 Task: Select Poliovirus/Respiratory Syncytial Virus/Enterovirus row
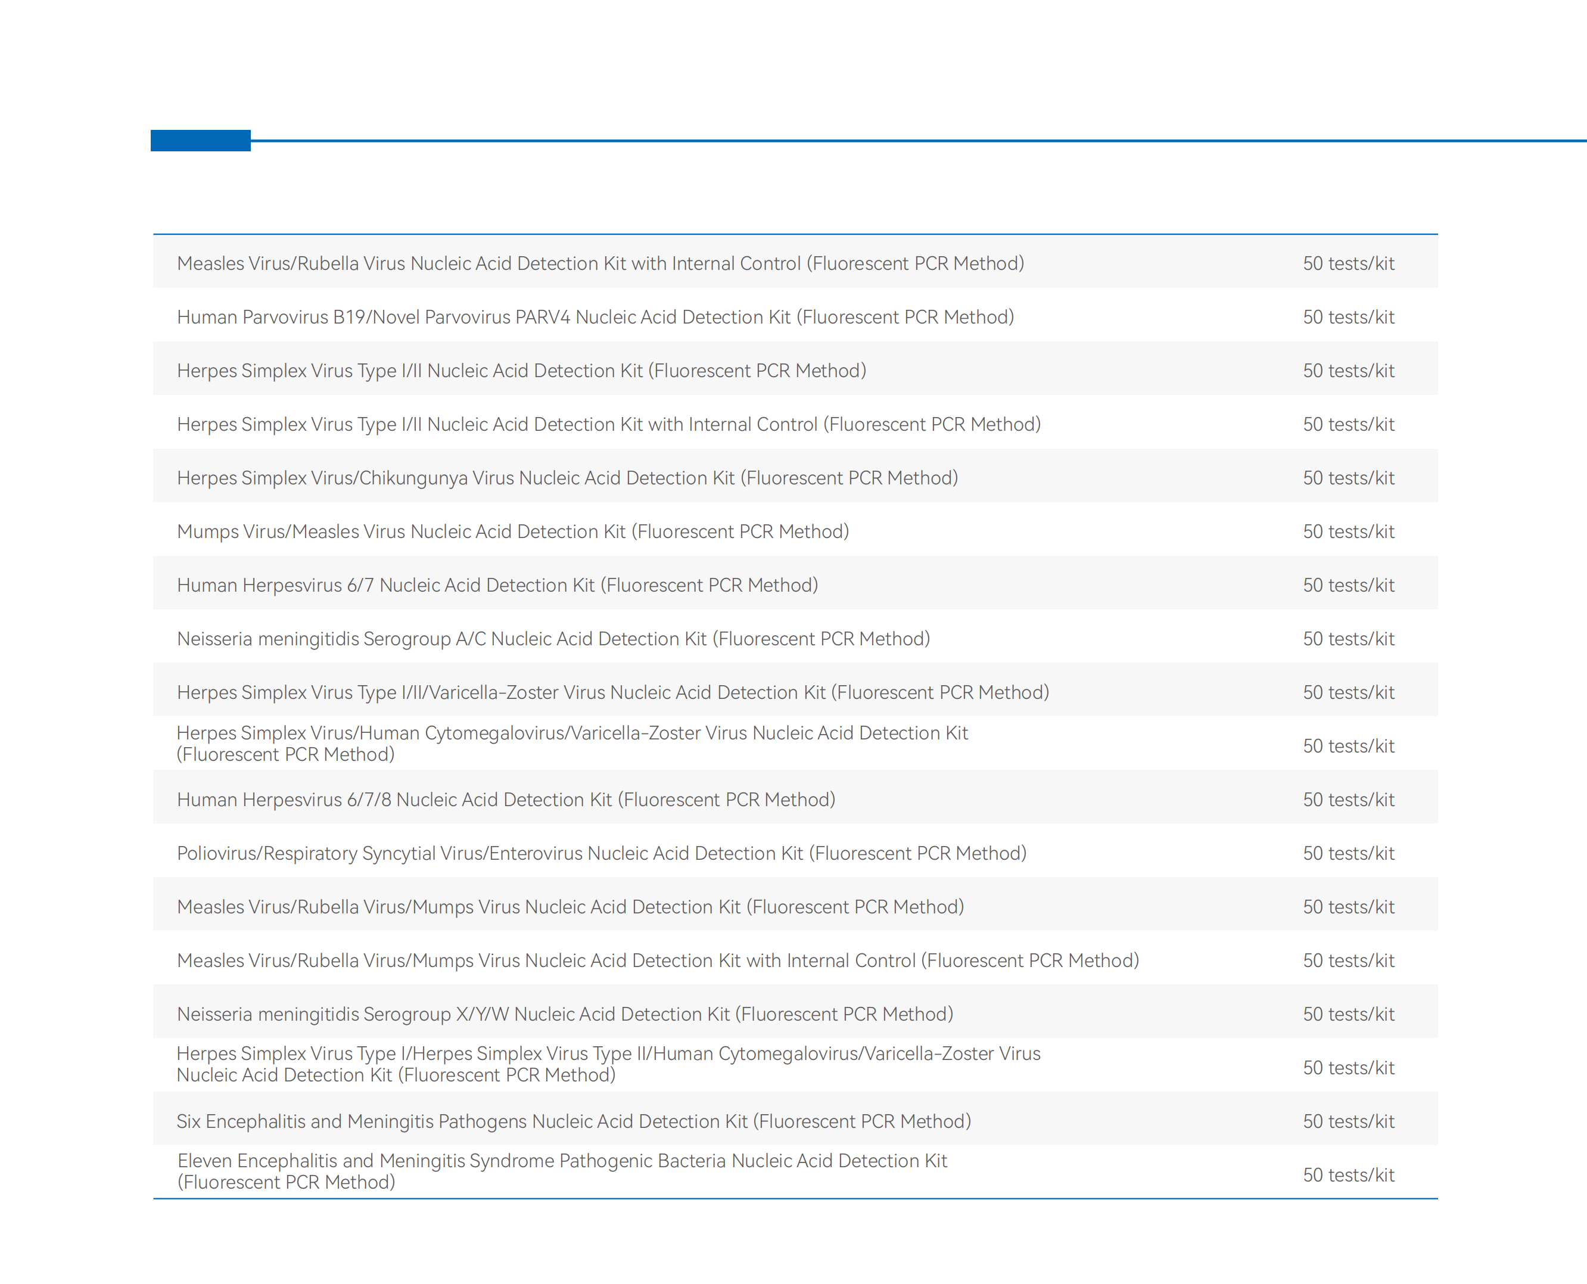pyautogui.click(x=795, y=853)
